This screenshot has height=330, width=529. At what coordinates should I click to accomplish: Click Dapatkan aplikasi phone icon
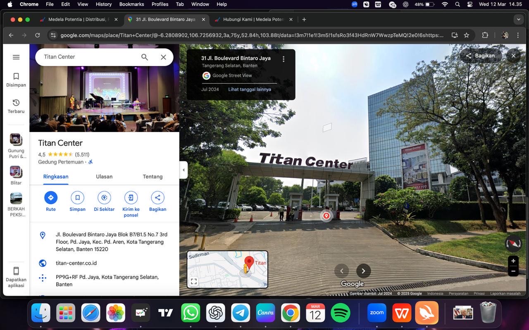click(16, 271)
